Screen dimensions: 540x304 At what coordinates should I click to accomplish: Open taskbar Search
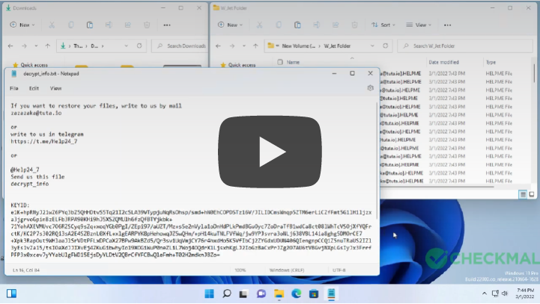pos(227,294)
